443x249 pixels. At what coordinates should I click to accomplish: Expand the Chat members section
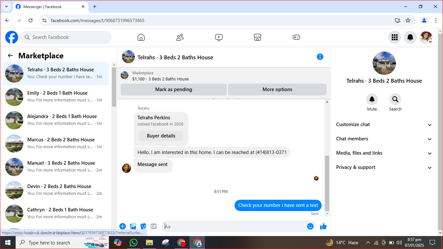384,139
